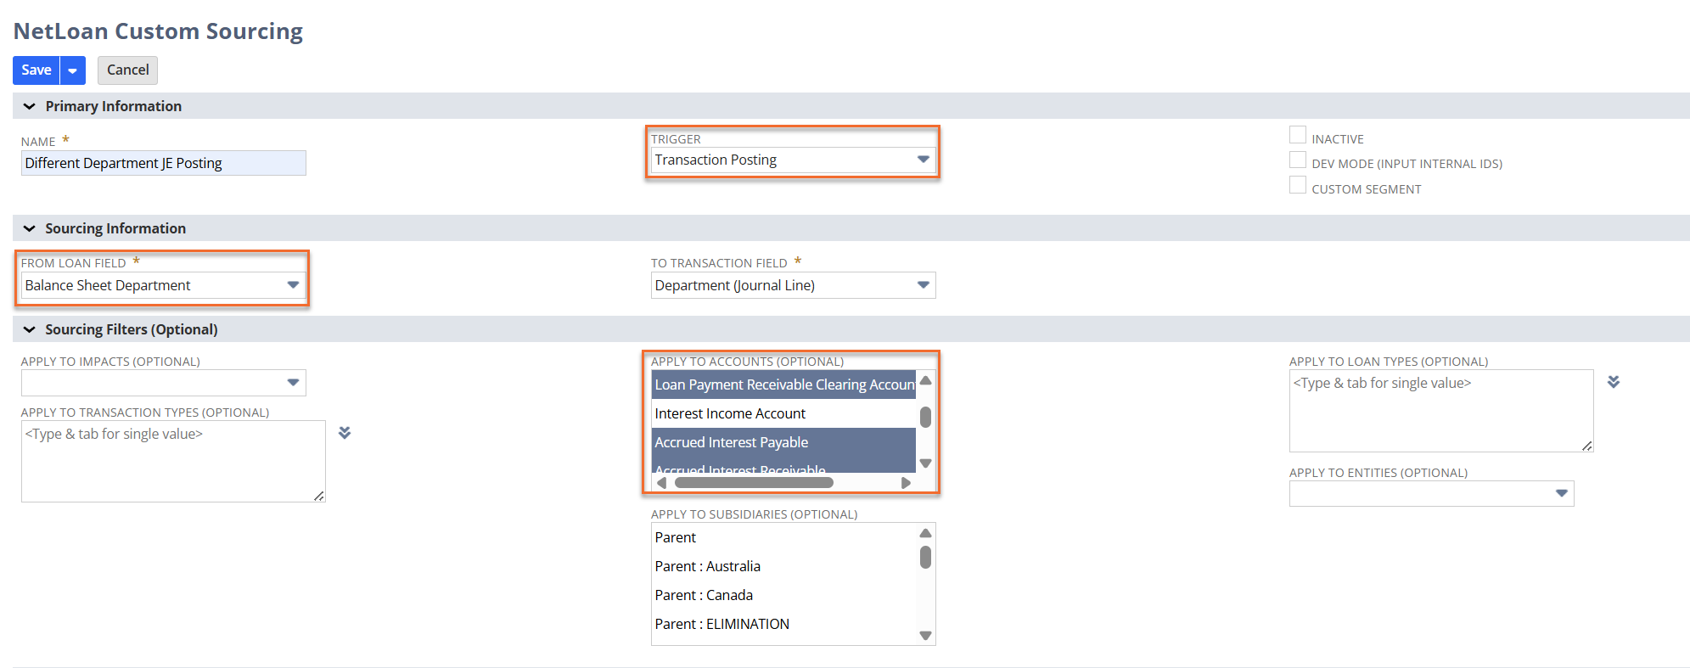The width and height of the screenshot is (1690, 668).
Task: Check the Dev Mode (Input Internal IDs) box
Action: click(1298, 160)
